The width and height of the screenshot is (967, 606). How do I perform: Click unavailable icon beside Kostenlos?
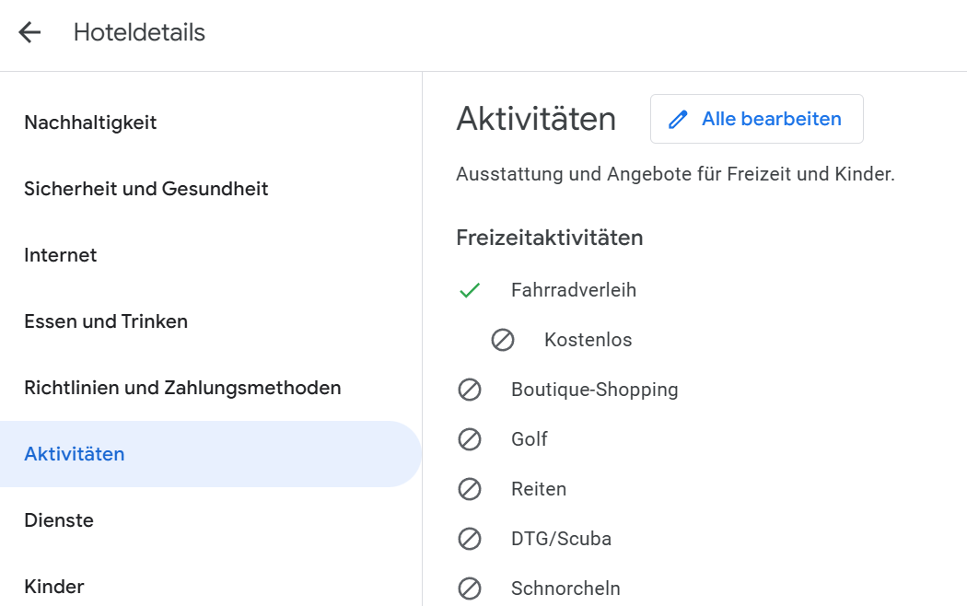pyautogui.click(x=503, y=341)
